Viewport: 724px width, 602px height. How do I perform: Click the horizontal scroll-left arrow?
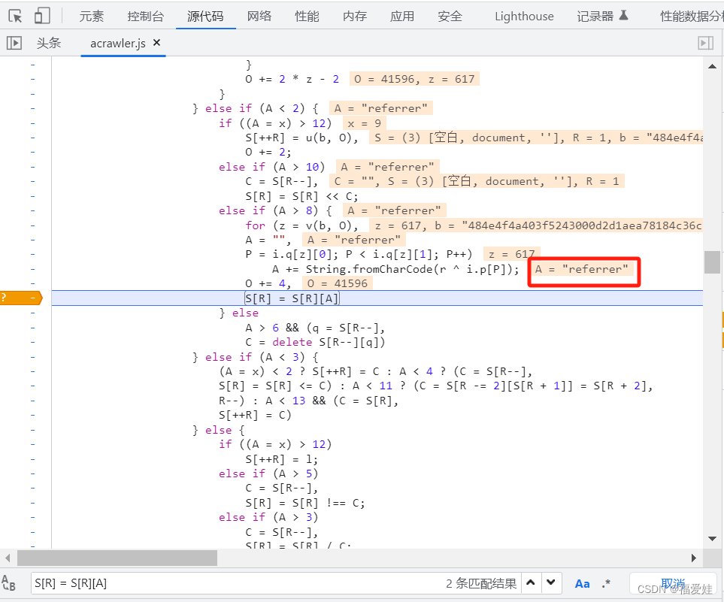coord(8,558)
